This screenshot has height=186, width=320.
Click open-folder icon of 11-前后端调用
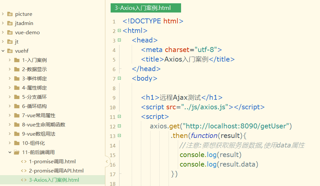pyautogui.click(x=17, y=152)
